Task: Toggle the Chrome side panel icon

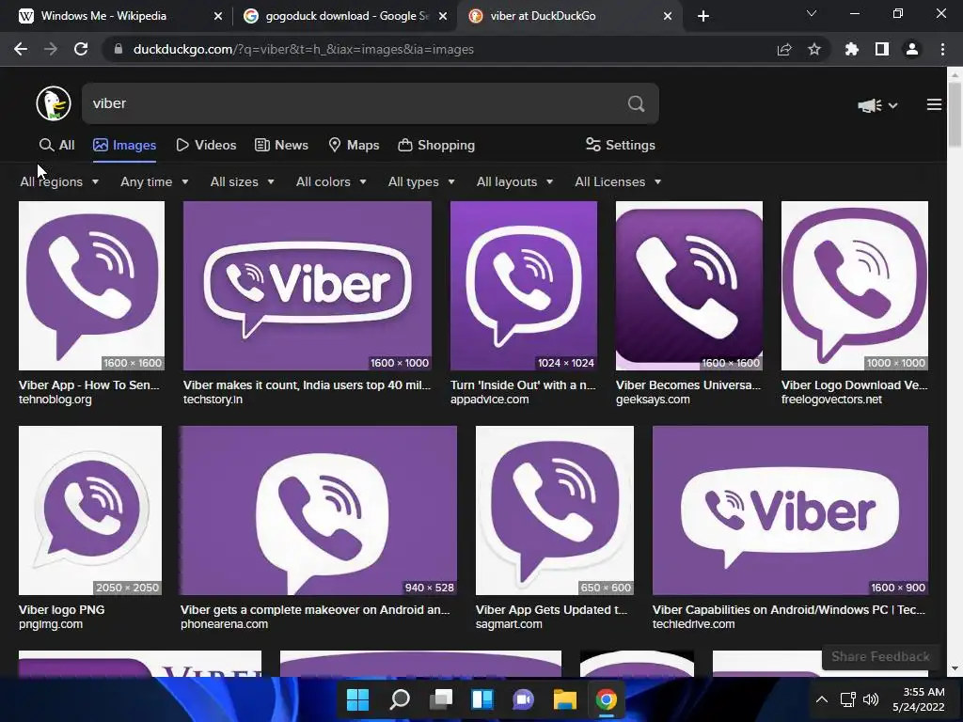Action: [x=882, y=49]
